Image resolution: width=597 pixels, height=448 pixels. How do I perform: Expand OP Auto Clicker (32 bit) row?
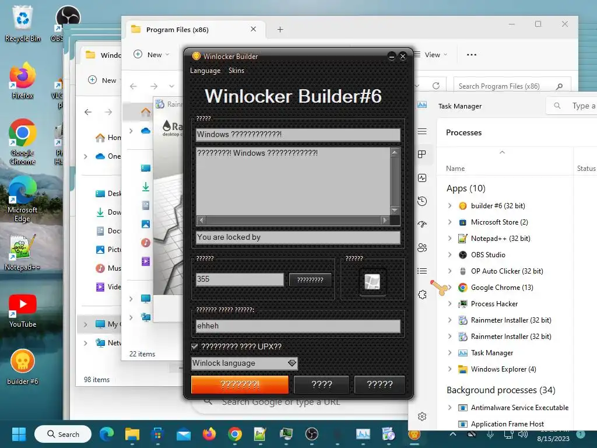449,271
